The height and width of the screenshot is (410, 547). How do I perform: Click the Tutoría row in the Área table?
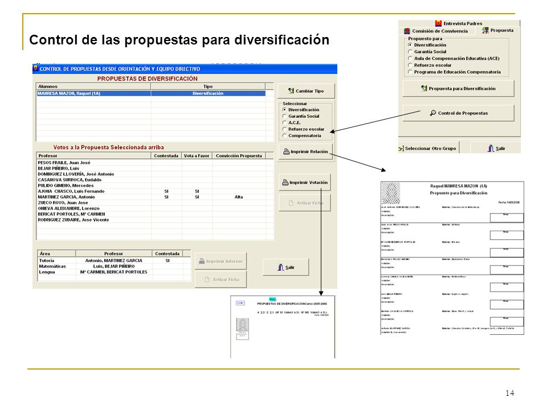click(115, 260)
